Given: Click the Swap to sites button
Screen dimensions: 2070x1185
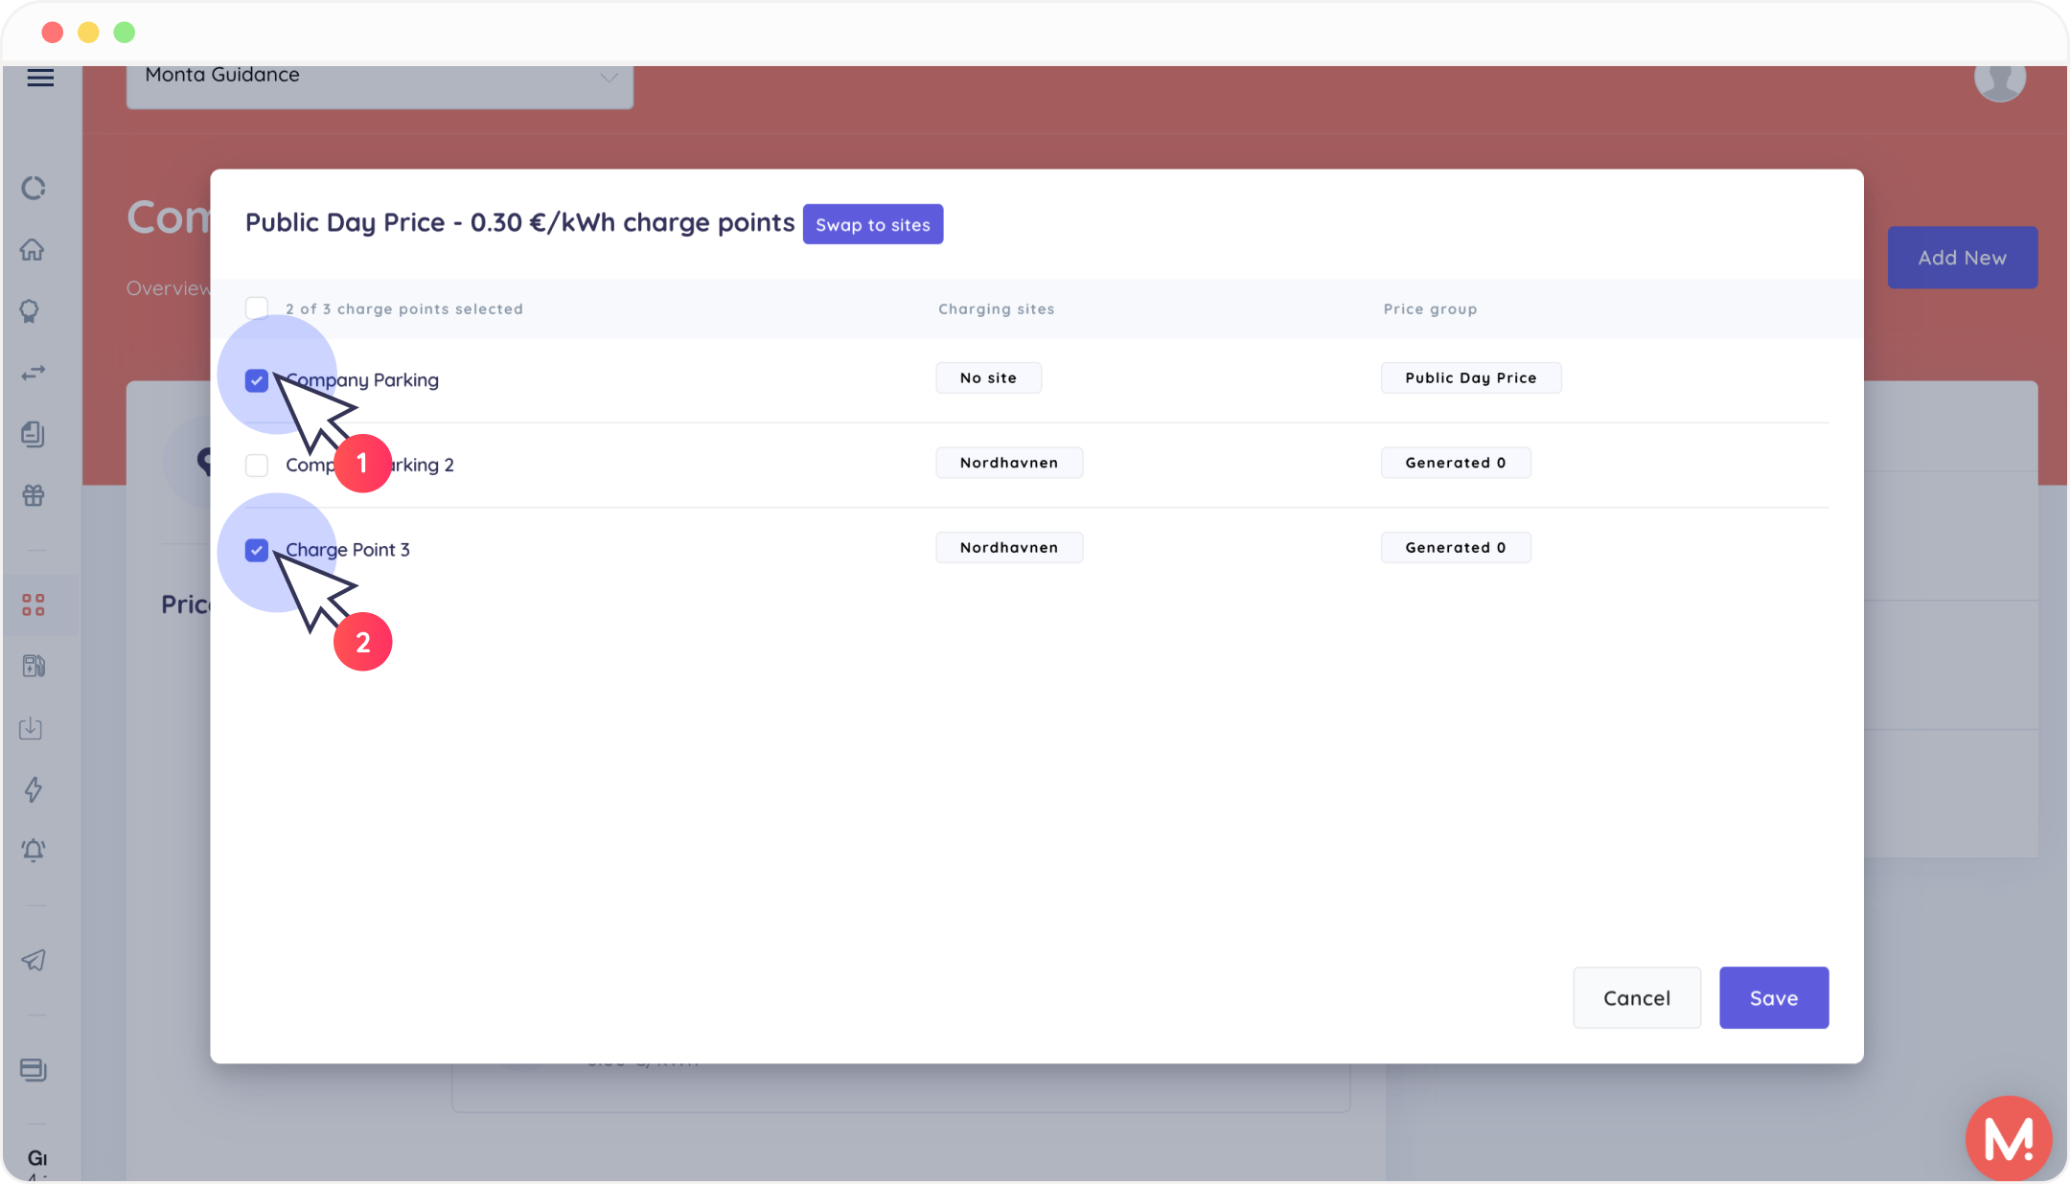Looking at the screenshot, I should pyautogui.click(x=873, y=224).
